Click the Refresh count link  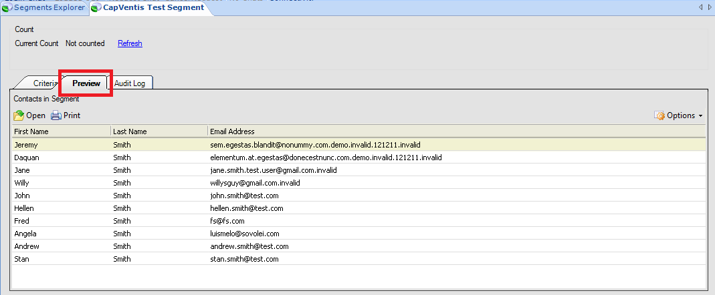(x=130, y=43)
